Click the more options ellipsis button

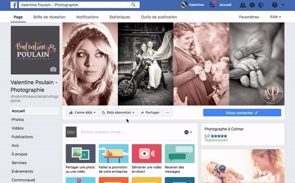pos(168,113)
